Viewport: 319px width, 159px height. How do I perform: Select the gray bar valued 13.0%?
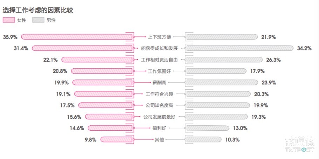(208, 128)
